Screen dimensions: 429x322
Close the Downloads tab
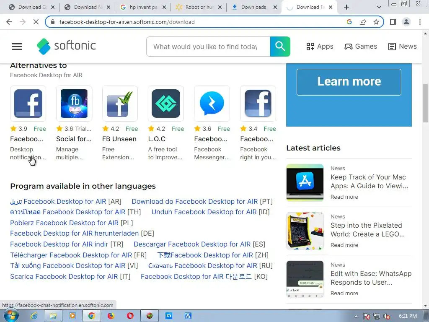pyautogui.click(x=275, y=7)
